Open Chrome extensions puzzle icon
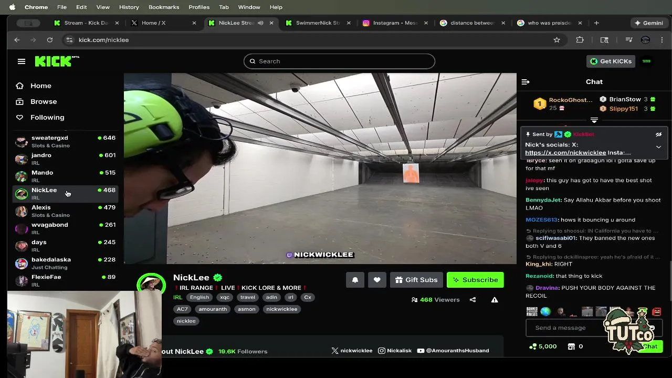This screenshot has width=672, height=378. click(x=580, y=40)
